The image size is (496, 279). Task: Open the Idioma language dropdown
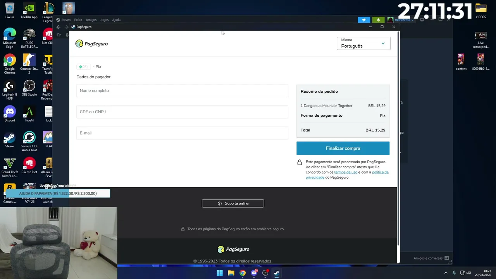[363, 43]
